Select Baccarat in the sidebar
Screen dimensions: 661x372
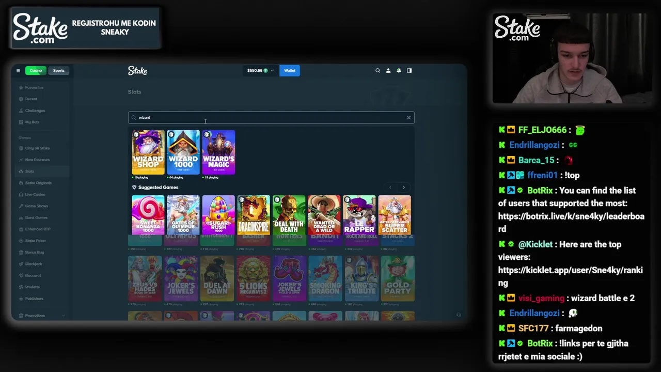[33, 275]
